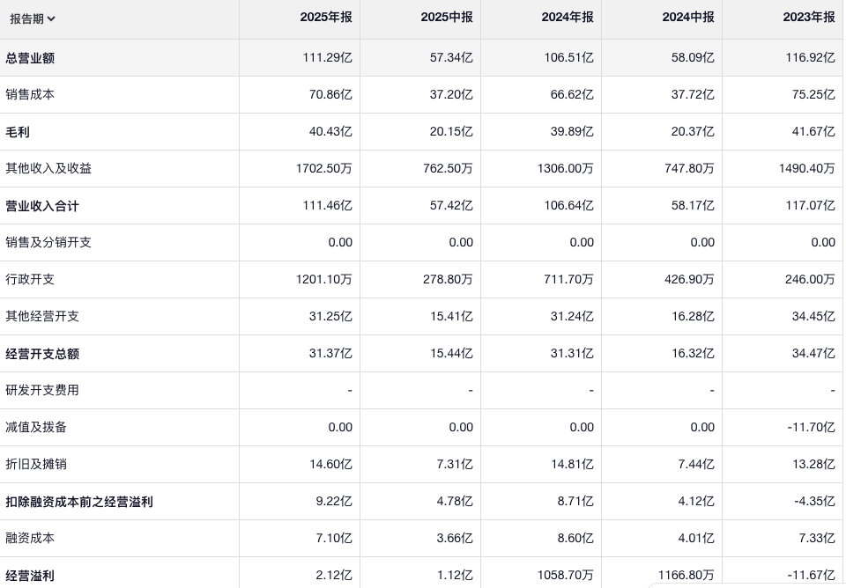Viewport: 846px width, 588px height.
Task: Click the 销售成本 row label
Action: tap(30, 94)
